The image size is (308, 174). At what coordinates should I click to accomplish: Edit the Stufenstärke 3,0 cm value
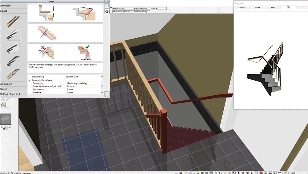pos(70,89)
